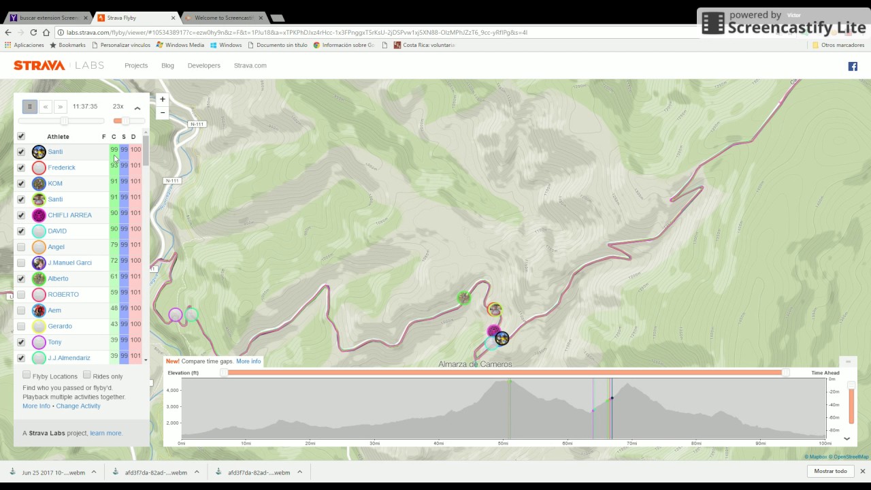Collapse the playback panel with the up chevron
Image resolution: width=871 pixels, height=490 pixels.
coord(137,108)
